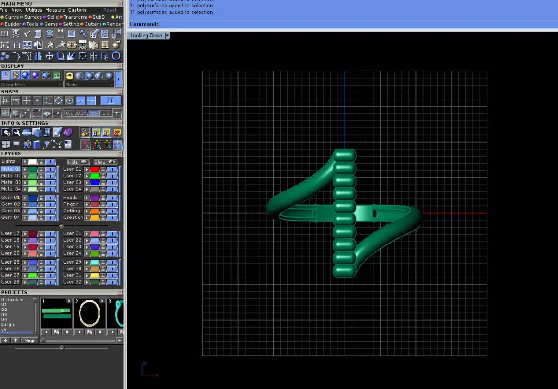This screenshot has width=558, height=389.
Task: Toggle visibility switch for Metal 02 layer
Action: pos(50,176)
